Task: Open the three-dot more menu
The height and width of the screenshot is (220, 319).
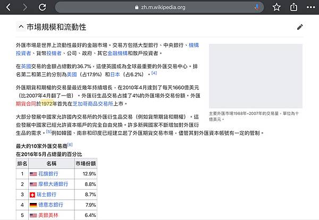Action: [310, 7]
